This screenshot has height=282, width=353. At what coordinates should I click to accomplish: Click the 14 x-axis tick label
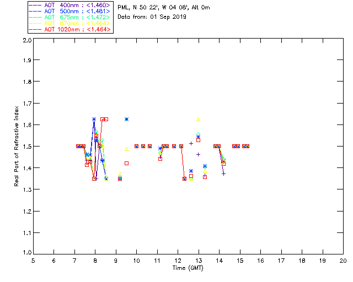[x=220, y=261]
